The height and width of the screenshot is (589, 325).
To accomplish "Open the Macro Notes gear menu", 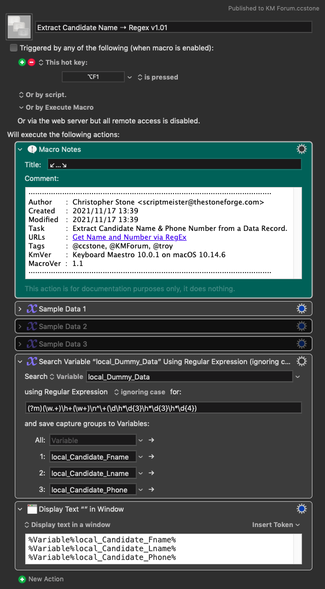I will [301, 150].
